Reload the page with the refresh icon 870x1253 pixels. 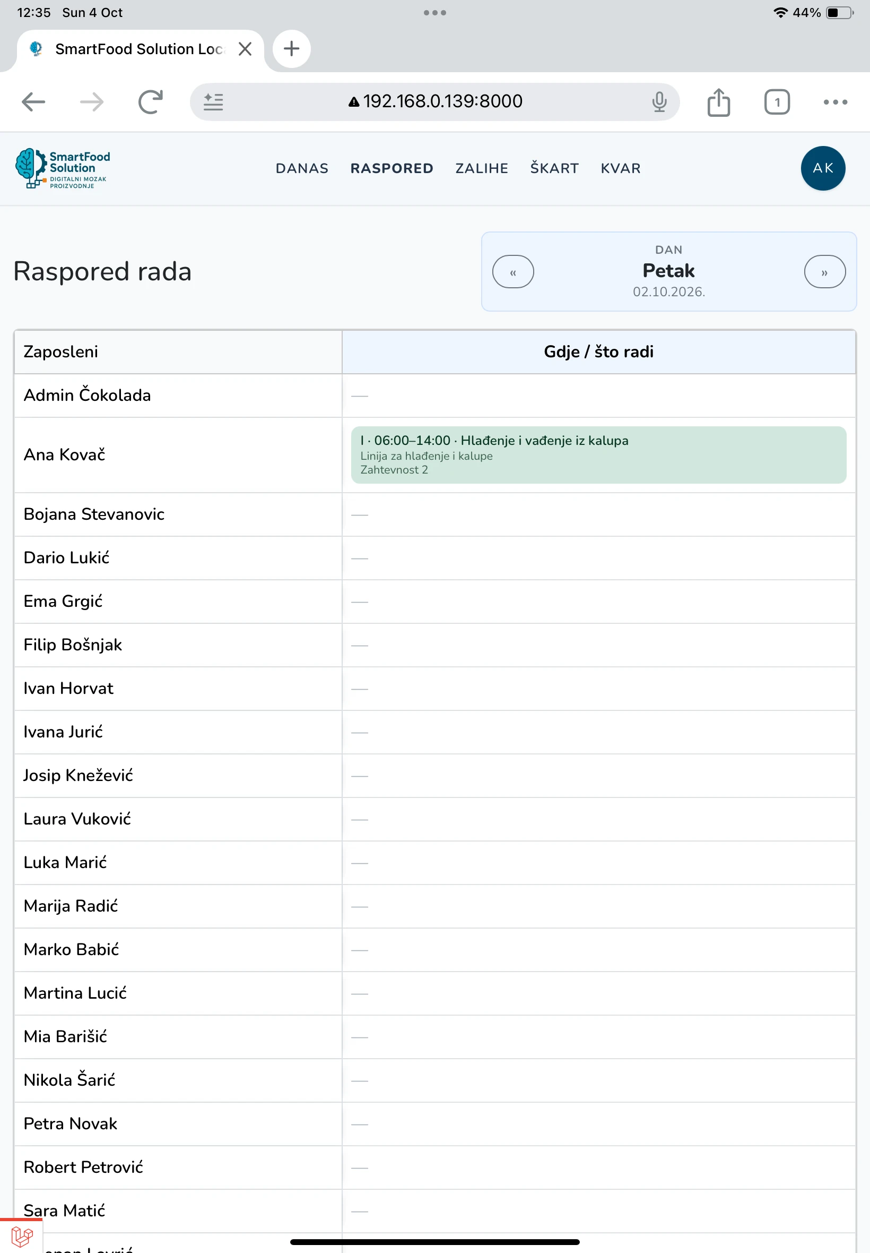click(151, 102)
